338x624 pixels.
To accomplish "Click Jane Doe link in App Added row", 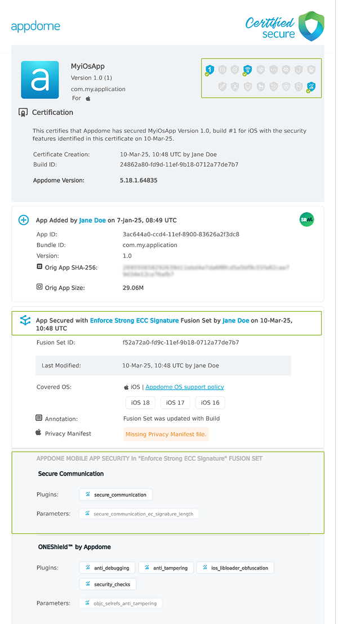I will (92, 221).
